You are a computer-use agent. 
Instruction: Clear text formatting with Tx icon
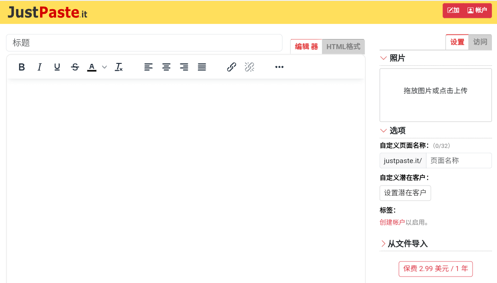point(119,67)
